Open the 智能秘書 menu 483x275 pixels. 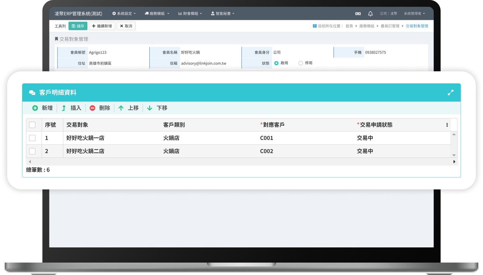(x=223, y=13)
